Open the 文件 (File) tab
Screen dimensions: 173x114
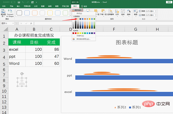[4, 6]
